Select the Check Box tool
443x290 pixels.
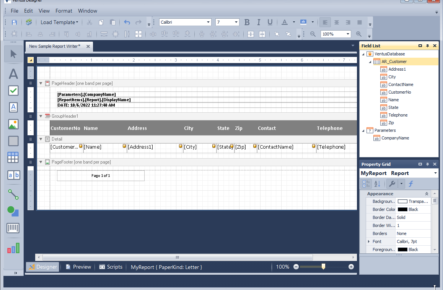point(13,91)
